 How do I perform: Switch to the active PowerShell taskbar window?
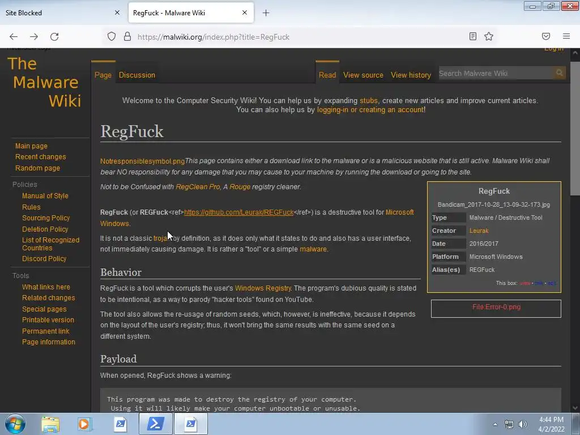155,424
